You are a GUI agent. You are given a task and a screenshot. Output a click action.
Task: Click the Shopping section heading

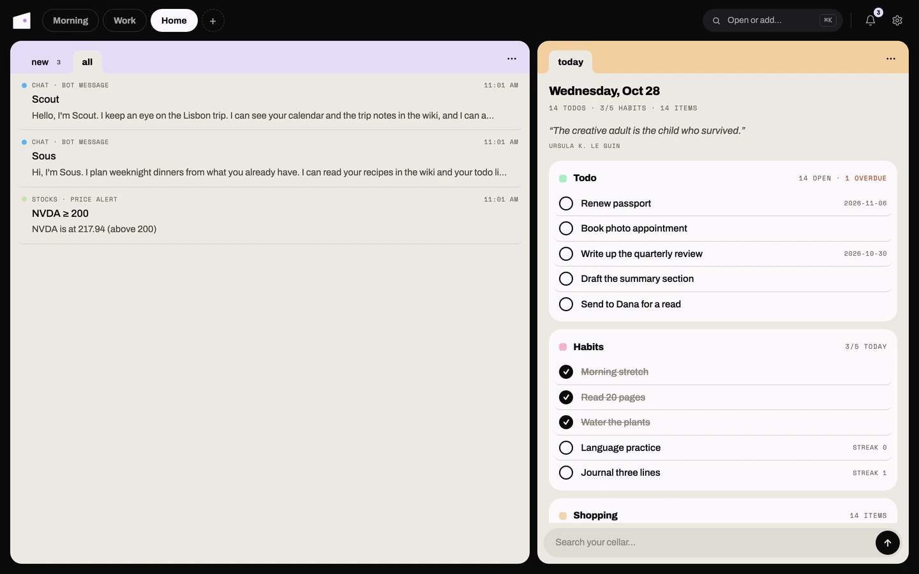(x=595, y=515)
